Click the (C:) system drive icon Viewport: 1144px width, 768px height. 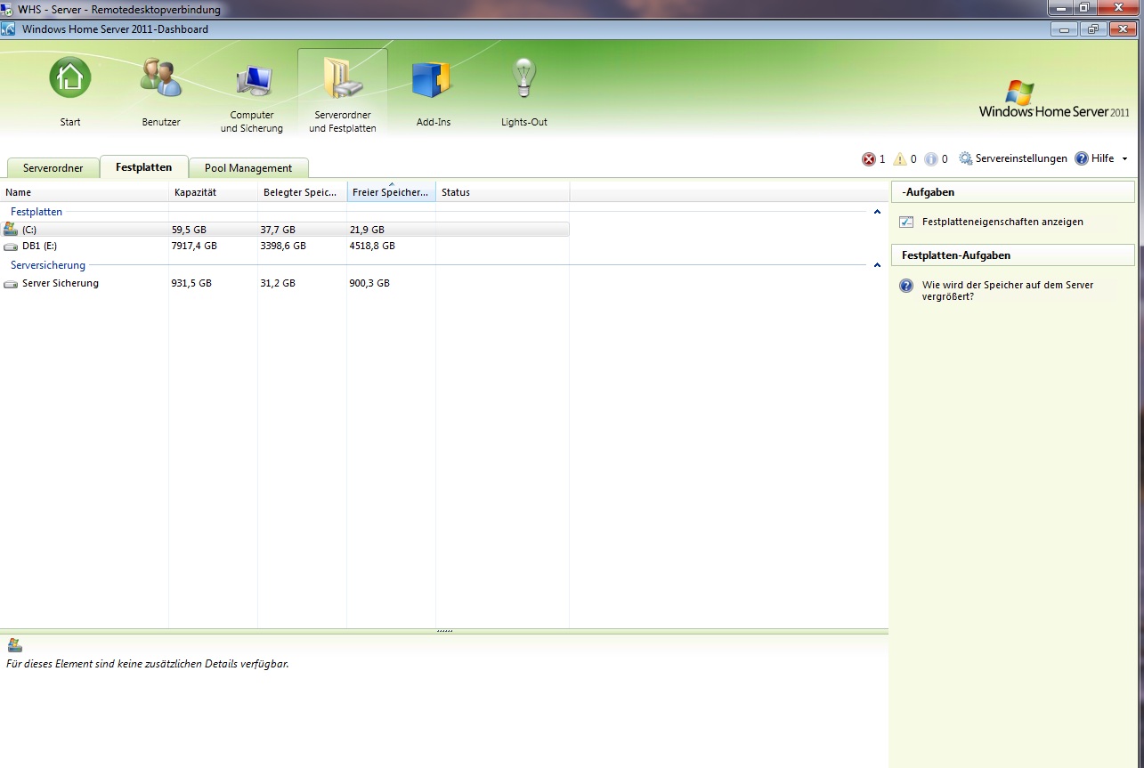pyautogui.click(x=11, y=229)
